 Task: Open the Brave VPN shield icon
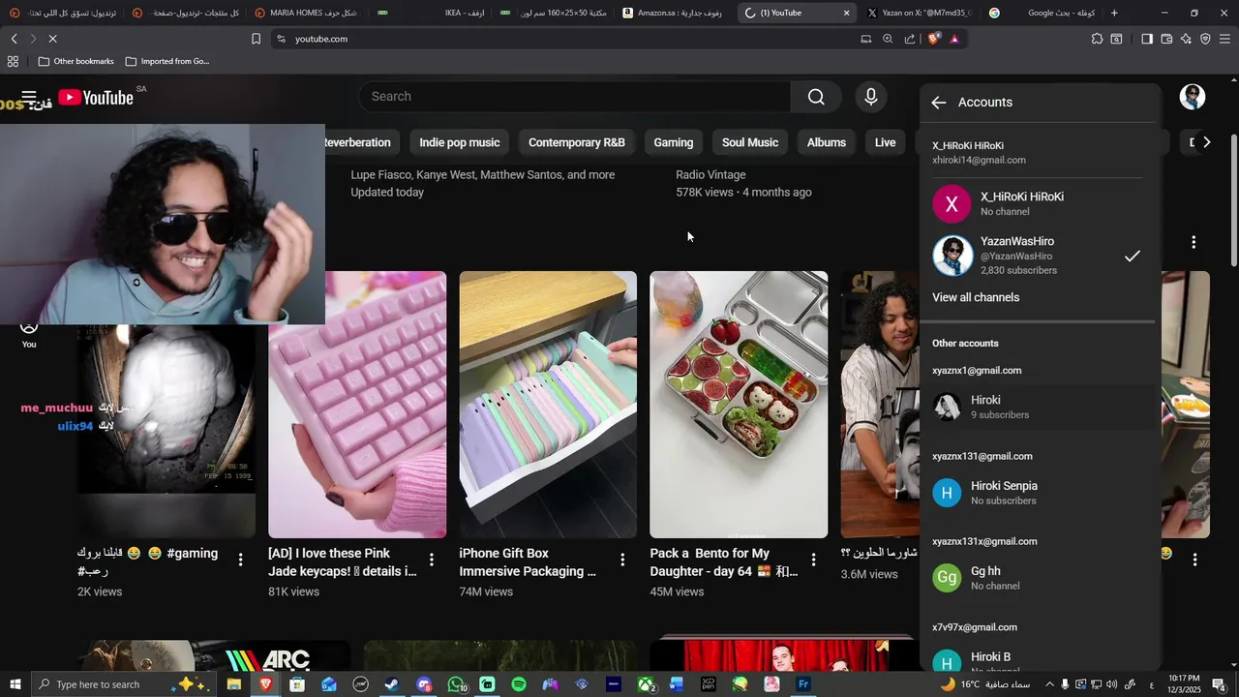(x=1205, y=39)
